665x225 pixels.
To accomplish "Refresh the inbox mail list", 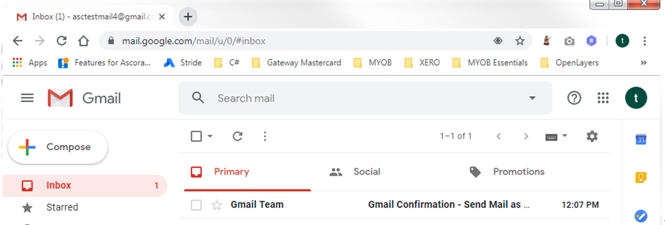I will (x=238, y=136).
